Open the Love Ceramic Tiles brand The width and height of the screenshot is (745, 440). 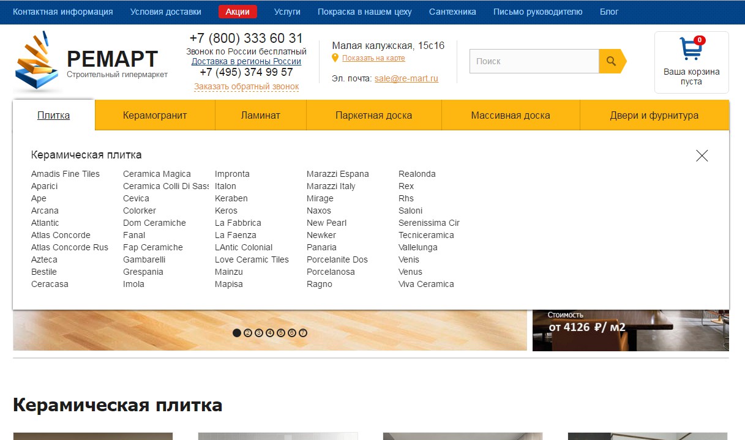(252, 259)
